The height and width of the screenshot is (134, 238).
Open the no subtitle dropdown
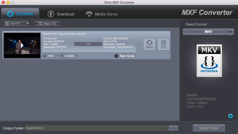(x=71, y=56)
